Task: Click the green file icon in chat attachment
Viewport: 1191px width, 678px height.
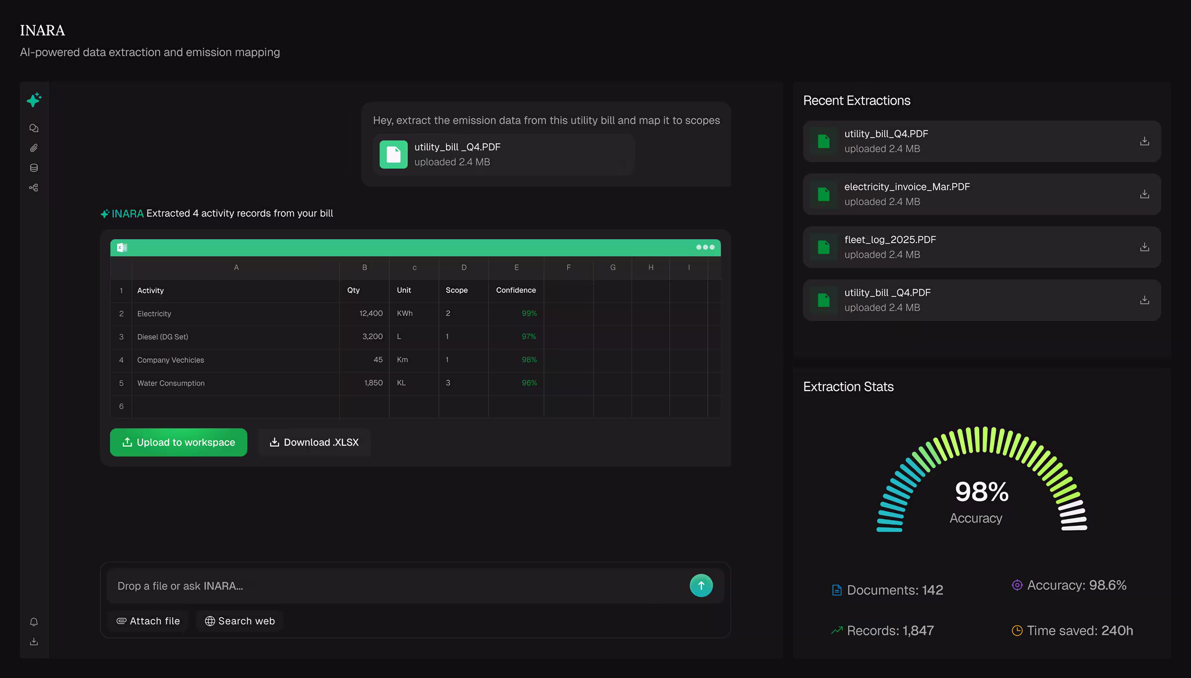Action: (x=394, y=154)
